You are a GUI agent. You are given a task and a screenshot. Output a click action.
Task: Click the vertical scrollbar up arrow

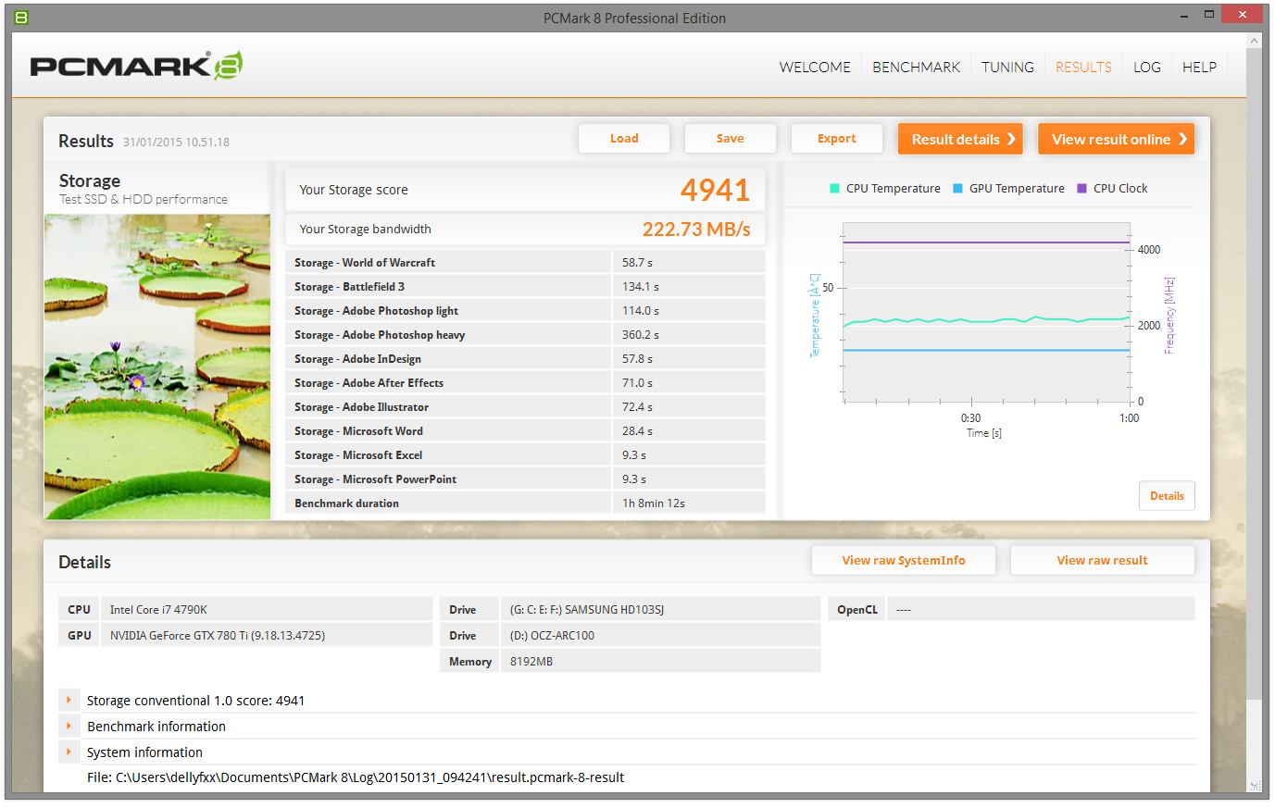(x=1255, y=41)
